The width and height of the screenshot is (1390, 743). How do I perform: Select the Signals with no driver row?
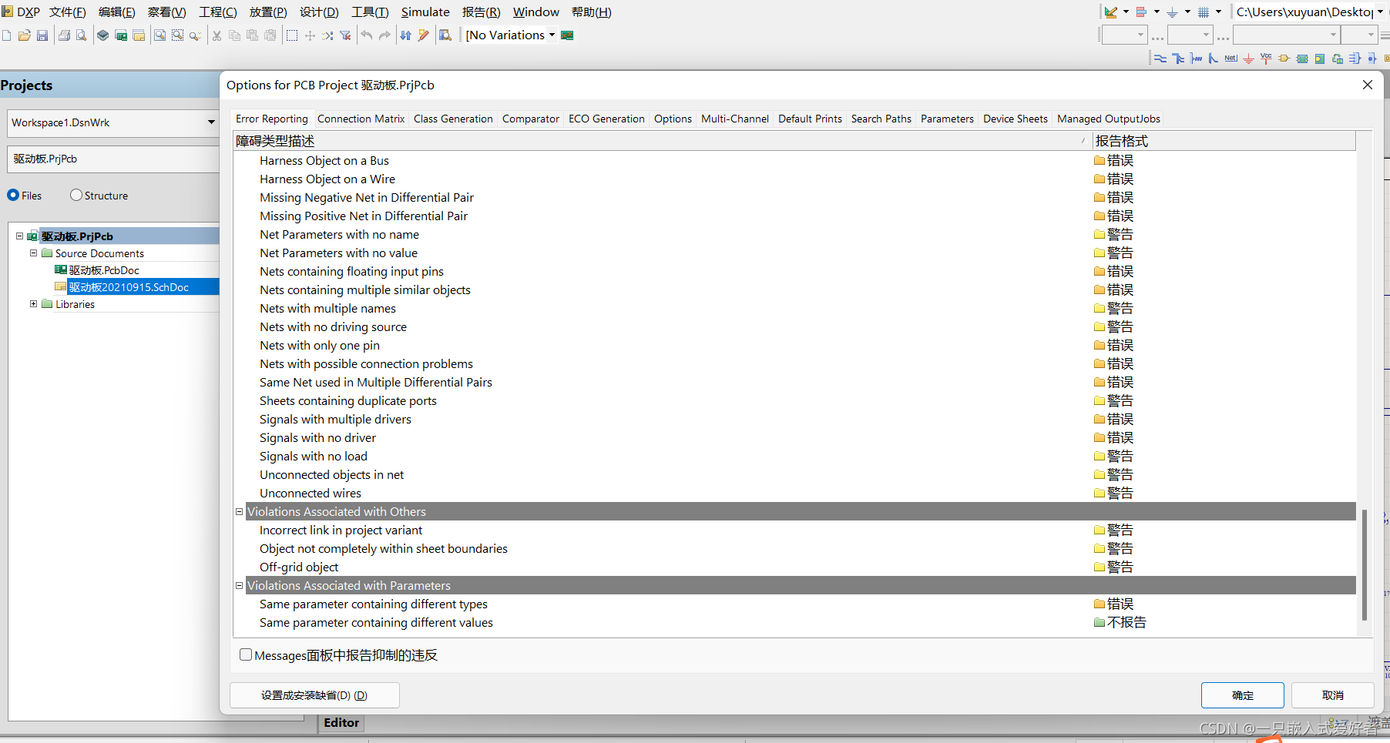[x=794, y=437]
